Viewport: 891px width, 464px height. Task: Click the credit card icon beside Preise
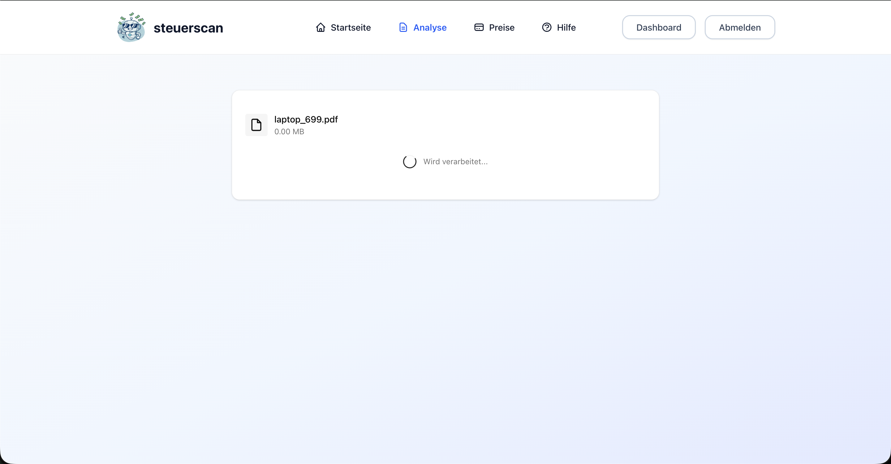coord(479,27)
